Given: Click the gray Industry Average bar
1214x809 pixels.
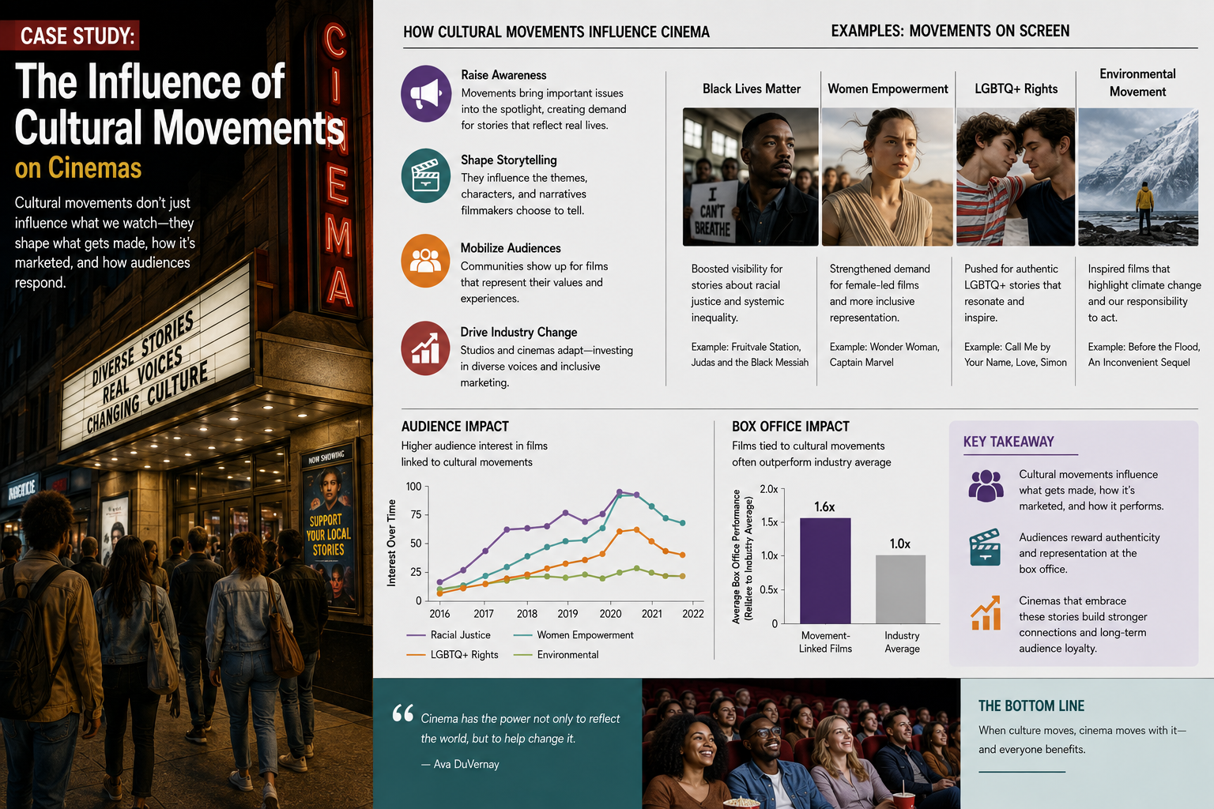Looking at the screenshot, I should (x=900, y=589).
